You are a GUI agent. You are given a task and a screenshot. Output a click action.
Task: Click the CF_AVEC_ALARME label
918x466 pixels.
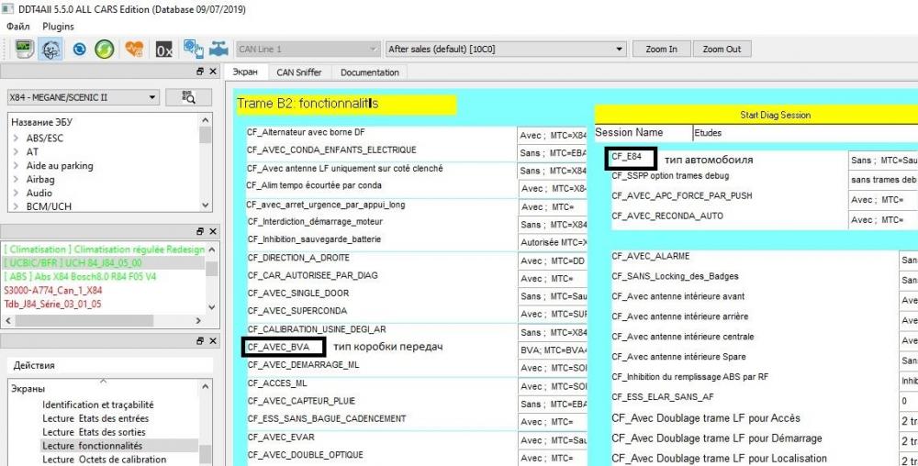point(651,256)
